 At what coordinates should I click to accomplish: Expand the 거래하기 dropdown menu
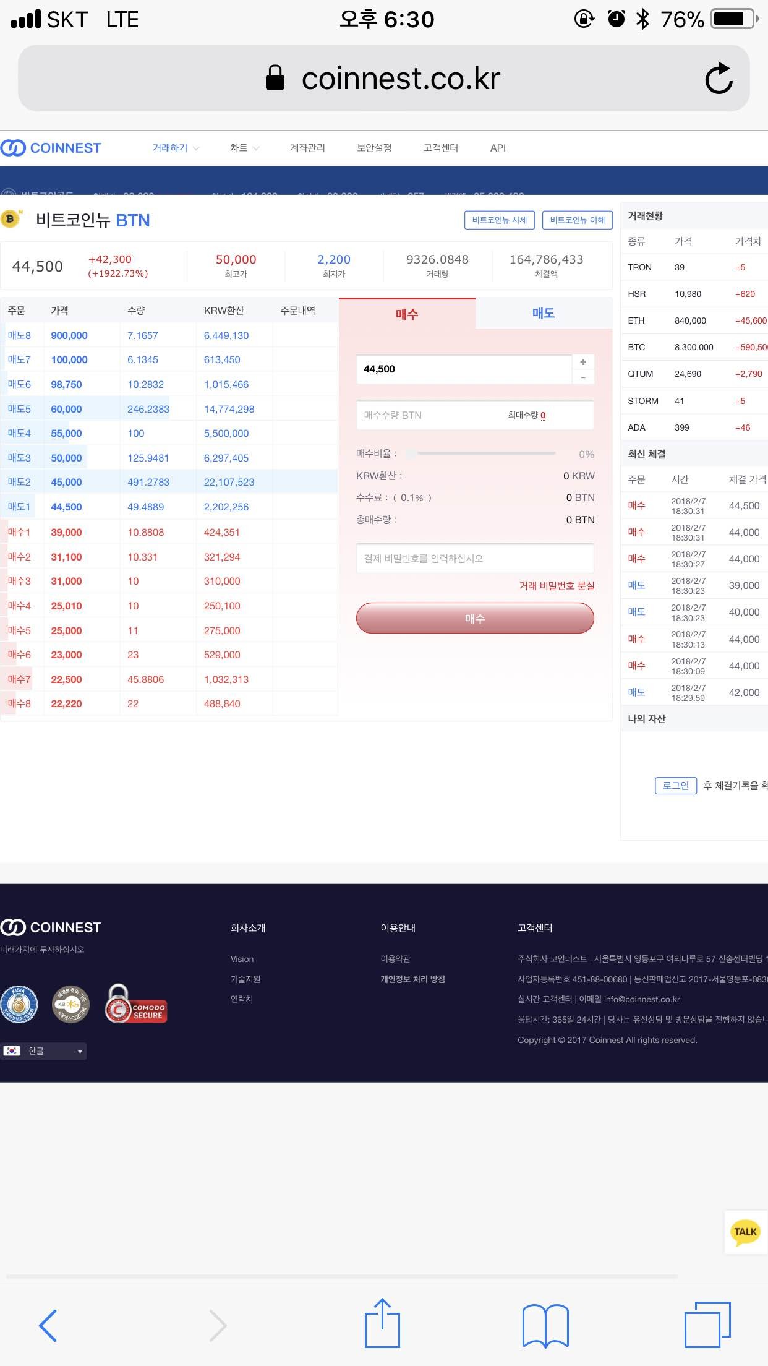pyautogui.click(x=176, y=148)
